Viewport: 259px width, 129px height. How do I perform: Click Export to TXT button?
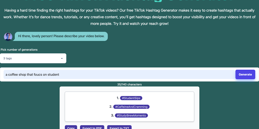pos(119,127)
